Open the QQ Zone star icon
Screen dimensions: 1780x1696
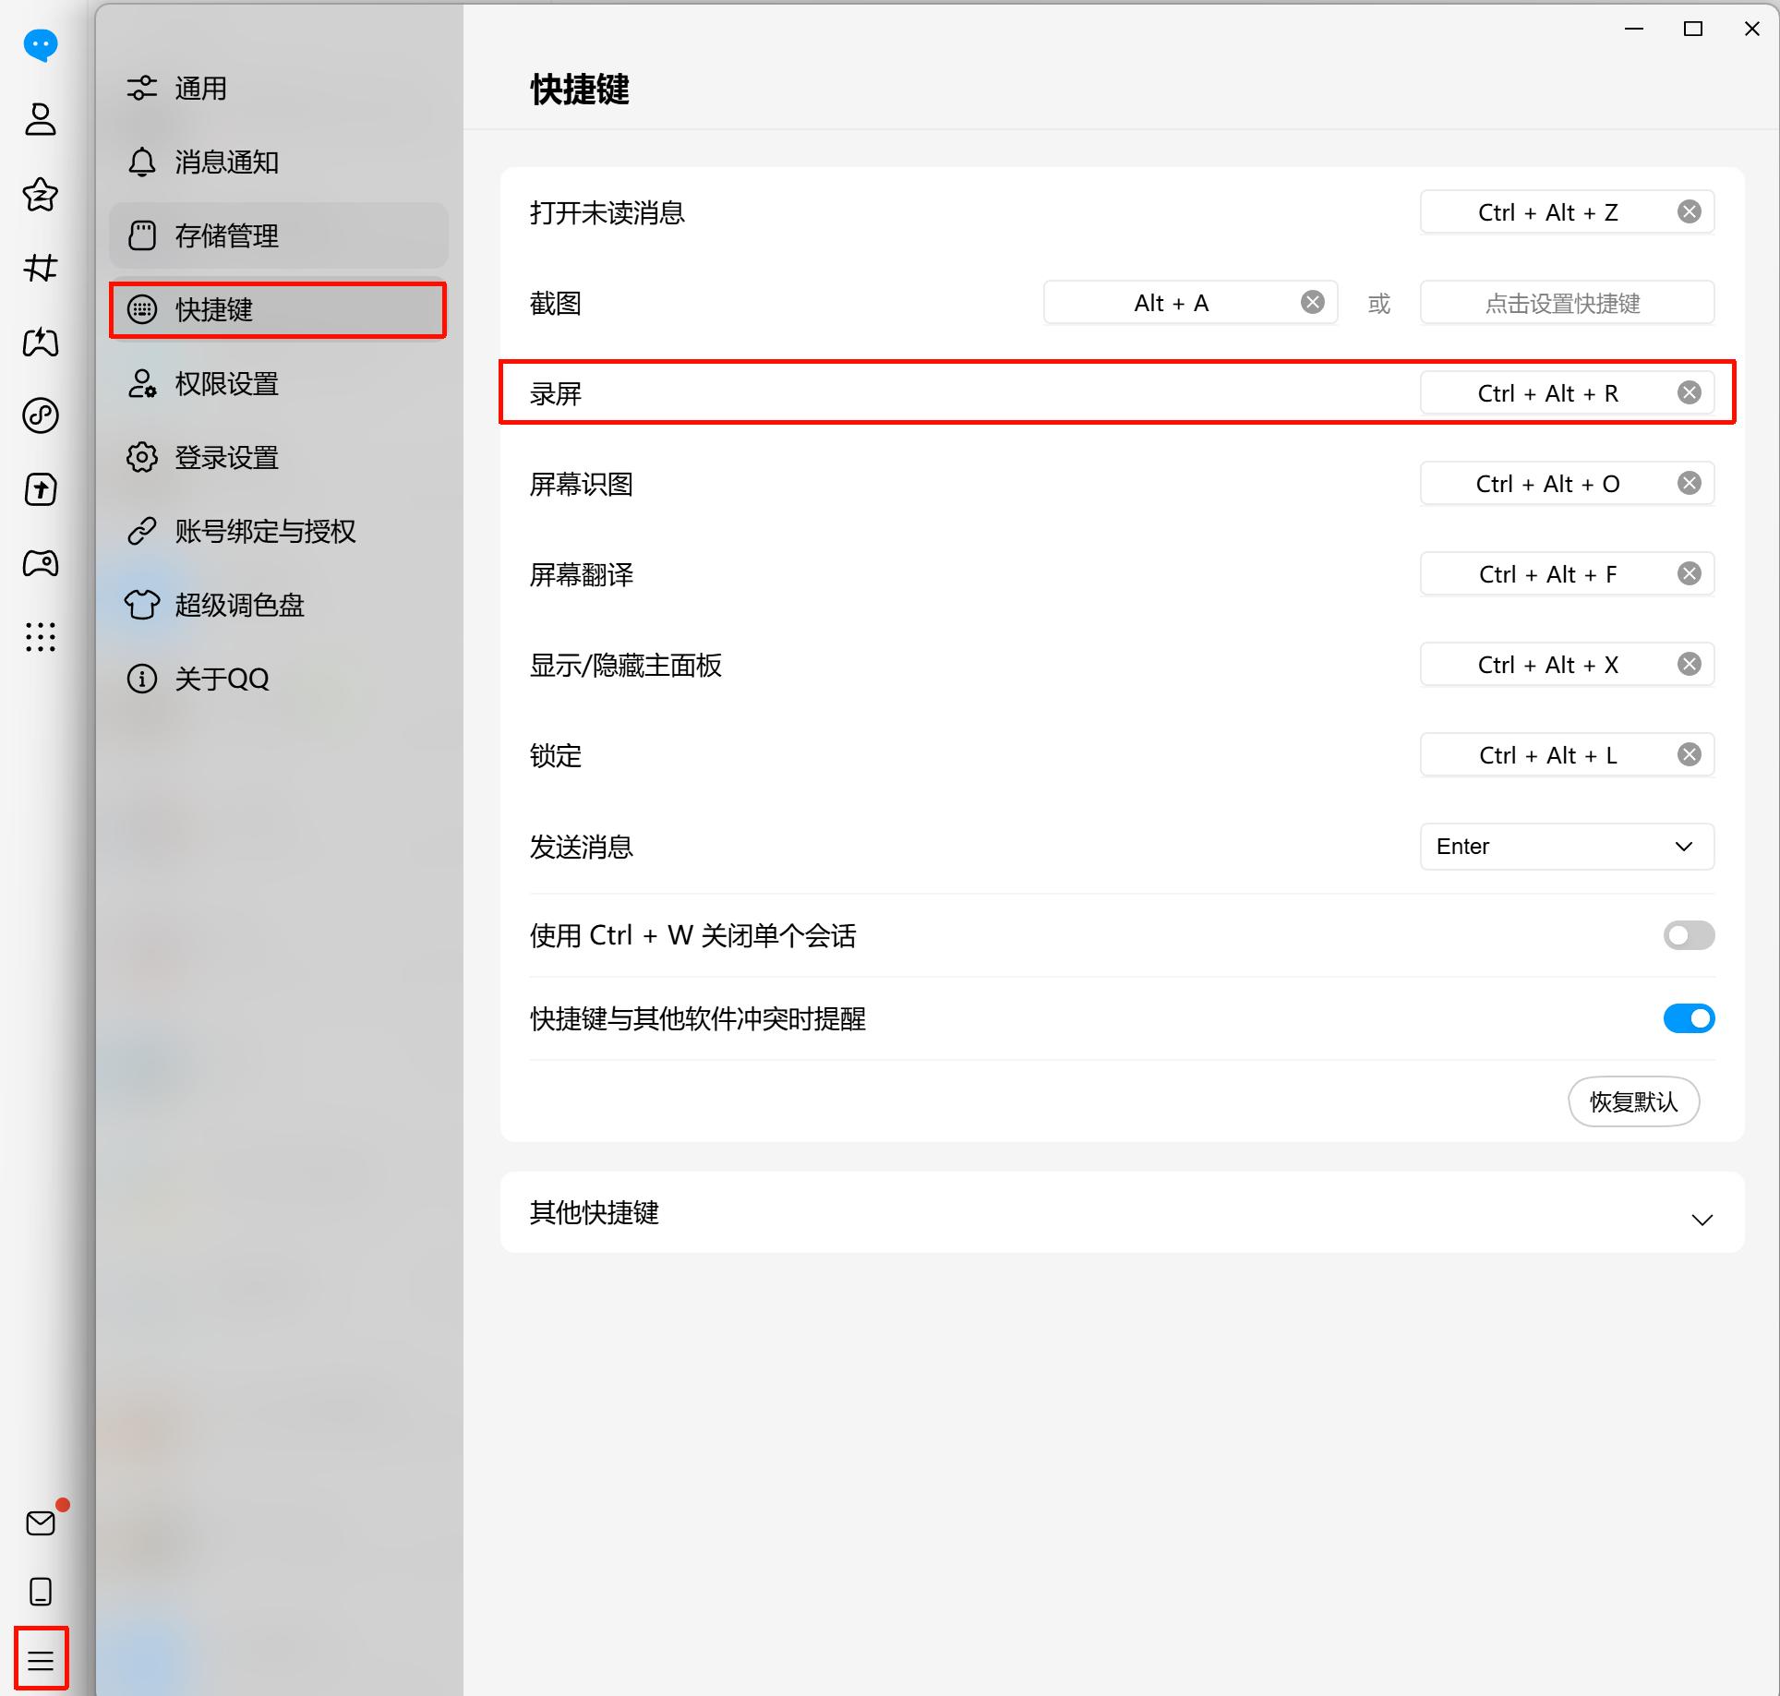[x=41, y=194]
